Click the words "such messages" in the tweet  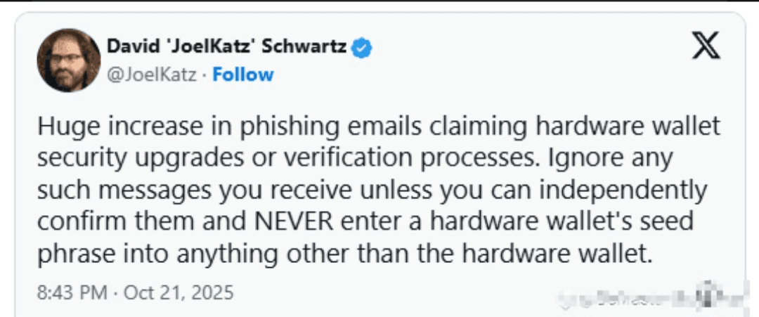coord(124,190)
